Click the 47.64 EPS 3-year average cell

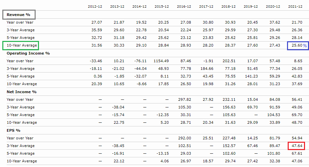pos(297,146)
